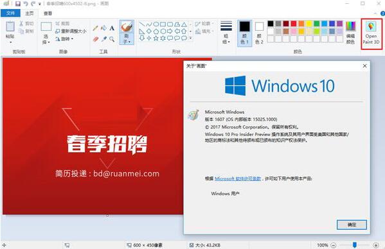385x249 pixels.
Task: Select the 颜色 1 foreground color box
Action: 244,33
